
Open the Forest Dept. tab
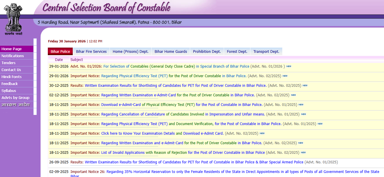pos(237,51)
